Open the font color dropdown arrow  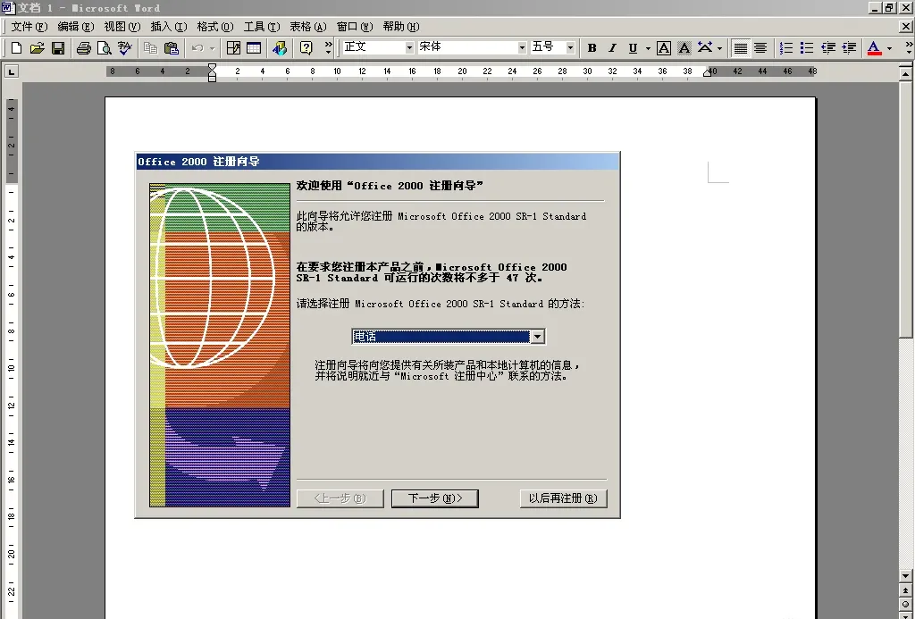click(889, 48)
